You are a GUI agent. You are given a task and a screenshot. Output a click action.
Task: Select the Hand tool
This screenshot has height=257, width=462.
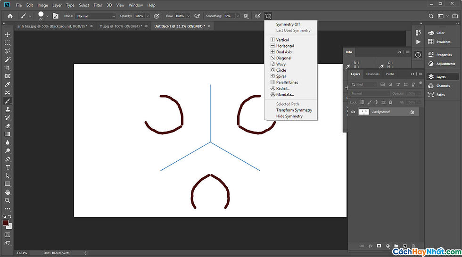pos(8,192)
